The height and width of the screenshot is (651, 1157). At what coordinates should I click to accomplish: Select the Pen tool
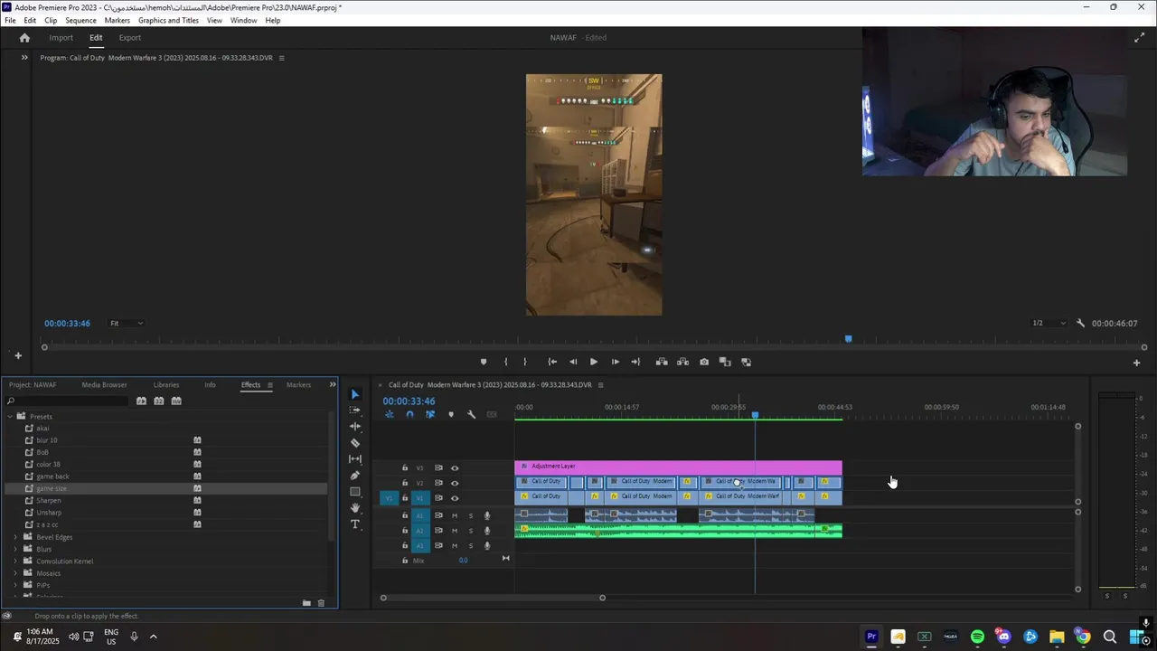355,476
